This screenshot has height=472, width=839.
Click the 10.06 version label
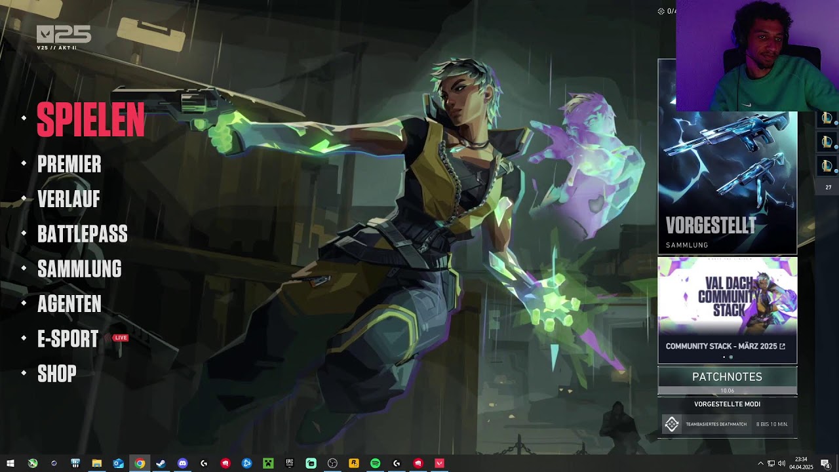(728, 391)
